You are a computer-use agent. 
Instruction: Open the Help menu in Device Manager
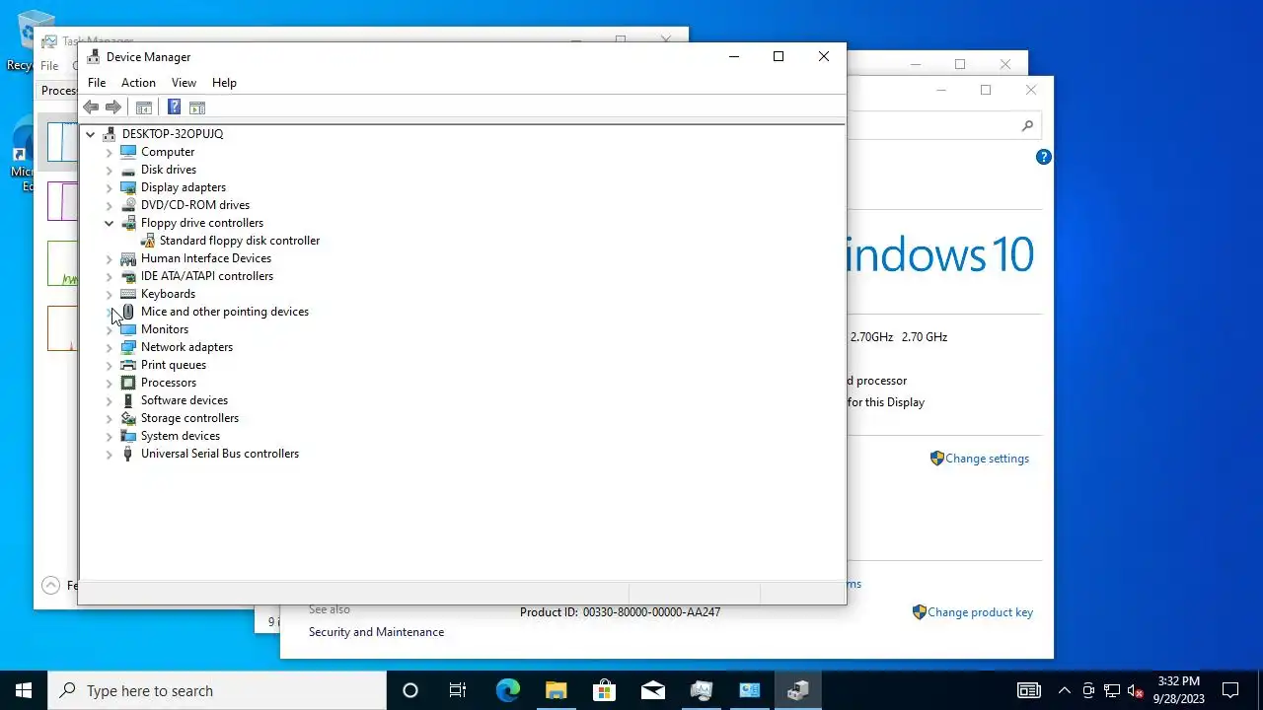pyautogui.click(x=224, y=83)
